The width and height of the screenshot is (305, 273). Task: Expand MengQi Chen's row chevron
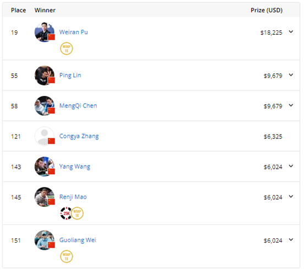[291, 105]
